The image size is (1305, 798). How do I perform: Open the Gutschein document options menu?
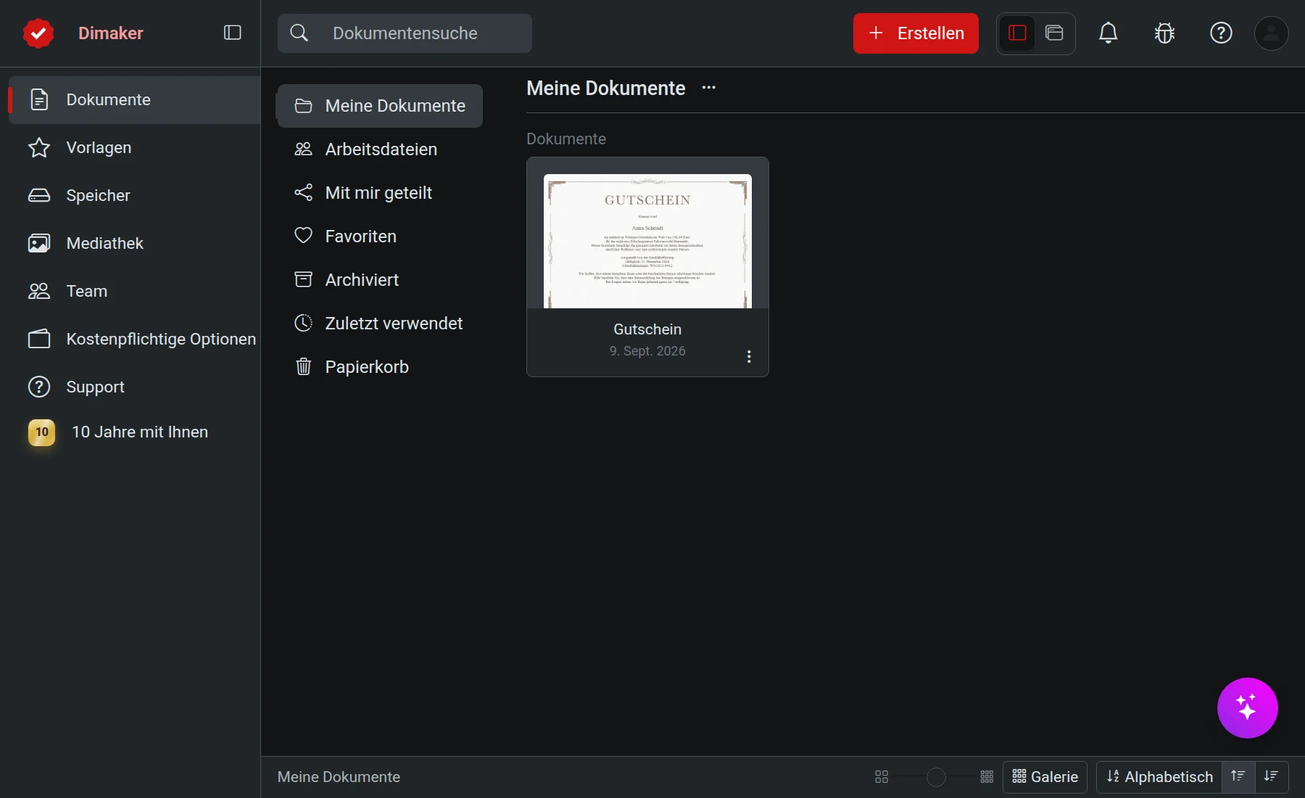pos(749,356)
